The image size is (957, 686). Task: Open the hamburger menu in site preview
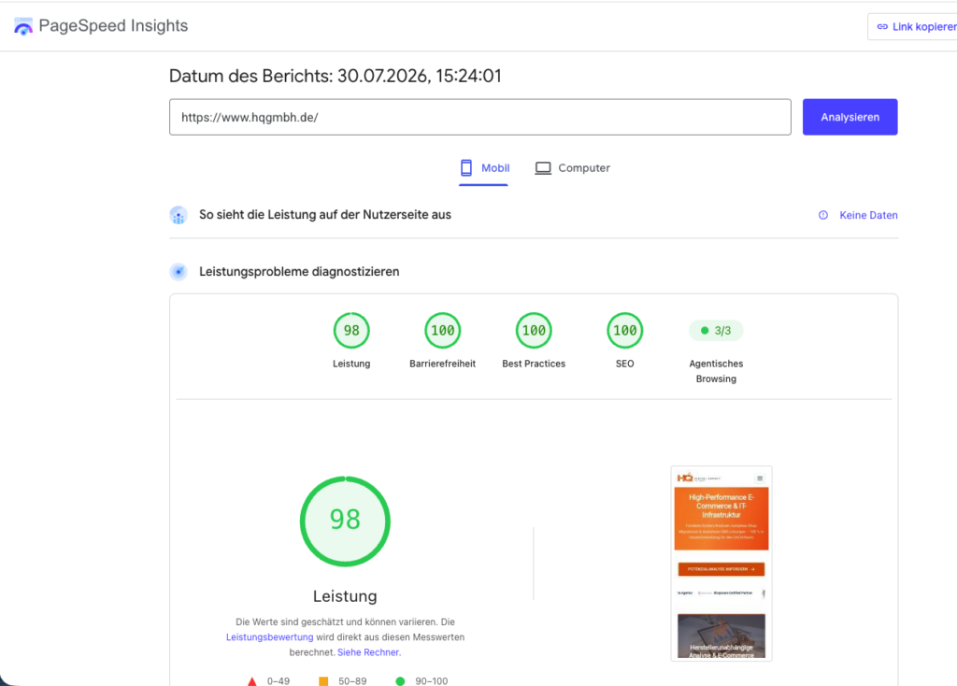tap(760, 479)
